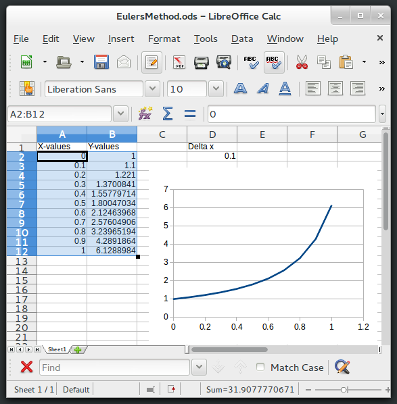Viewport: 397px width, 404px height.
Task: Export directly as PDF icon
Action: (179, 62)
